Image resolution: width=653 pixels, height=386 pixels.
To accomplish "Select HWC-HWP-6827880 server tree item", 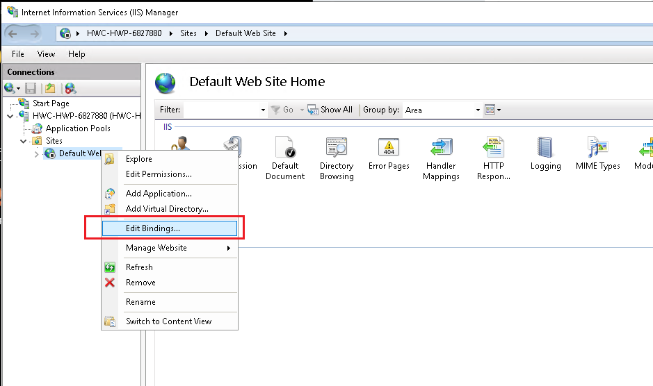I will click(x=87, y=116).
